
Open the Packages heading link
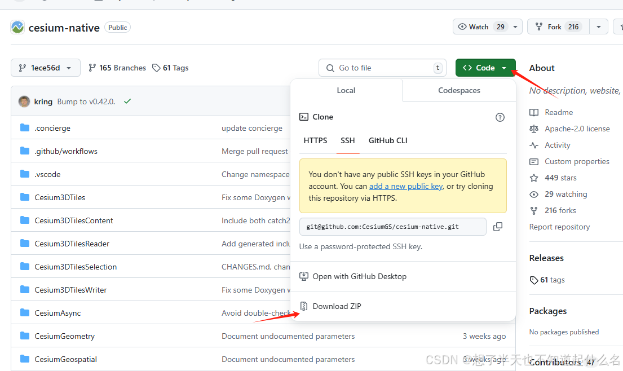tap(548, 311)
